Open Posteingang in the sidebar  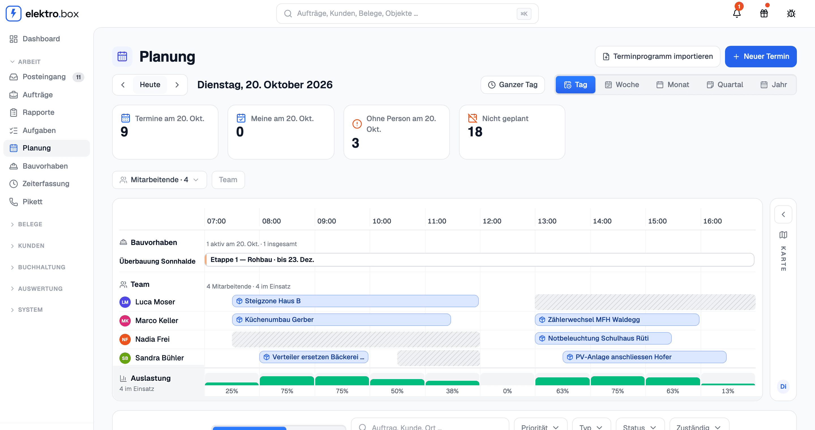pyautogui.click(x=46, y=77)
